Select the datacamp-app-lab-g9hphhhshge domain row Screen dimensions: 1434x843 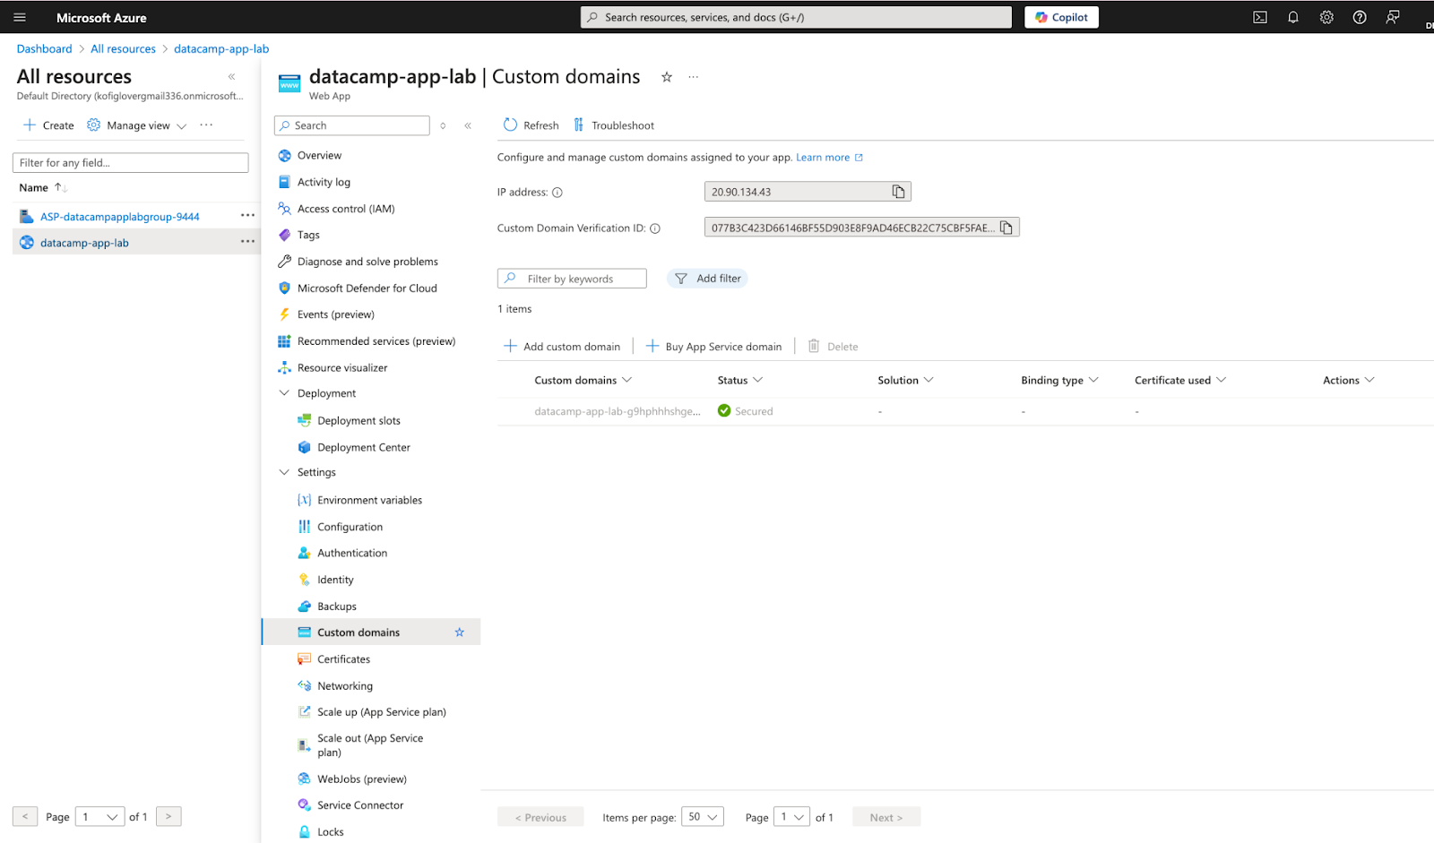pyautogui.click(x=965, y=411)
